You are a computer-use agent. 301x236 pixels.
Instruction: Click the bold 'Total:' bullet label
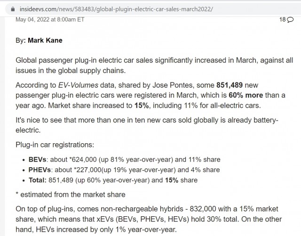(x=38, y=180)
